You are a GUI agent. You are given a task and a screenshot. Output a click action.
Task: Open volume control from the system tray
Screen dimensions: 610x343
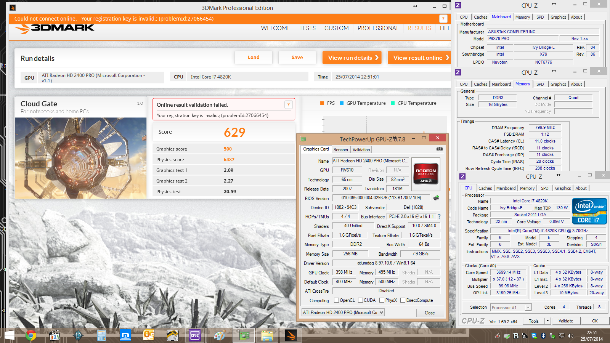571,336
